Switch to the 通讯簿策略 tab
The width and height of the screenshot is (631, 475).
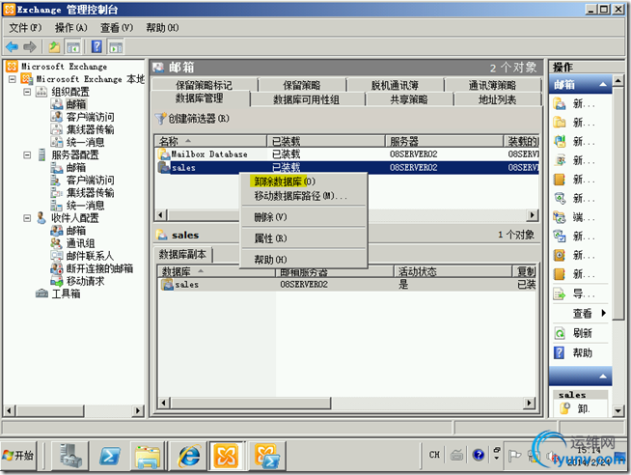click(x=492, y=85)
